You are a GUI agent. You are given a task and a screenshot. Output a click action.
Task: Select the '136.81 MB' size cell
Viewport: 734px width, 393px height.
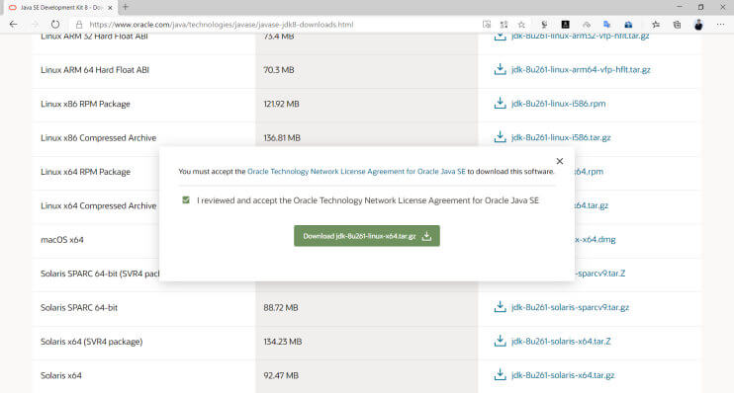point(282,138)
